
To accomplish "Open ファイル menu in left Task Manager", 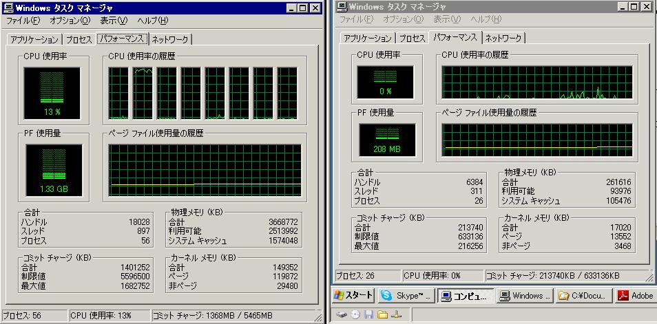I will click(x=23, y=21).
